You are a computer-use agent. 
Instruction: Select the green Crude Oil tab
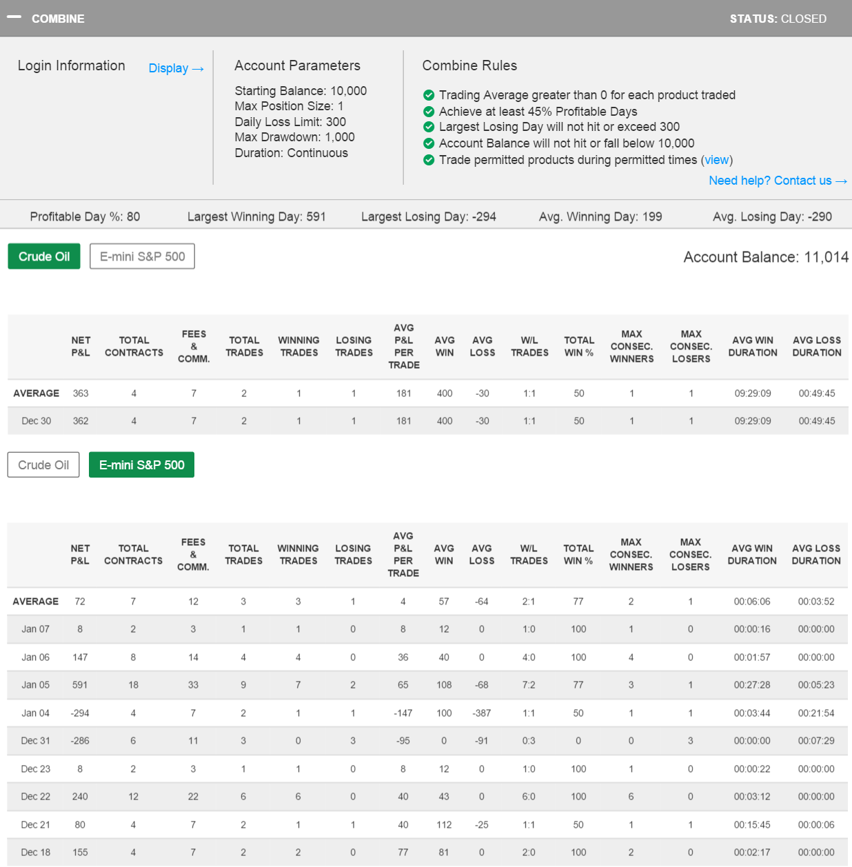pyautogui.click(x=44, y=256)
